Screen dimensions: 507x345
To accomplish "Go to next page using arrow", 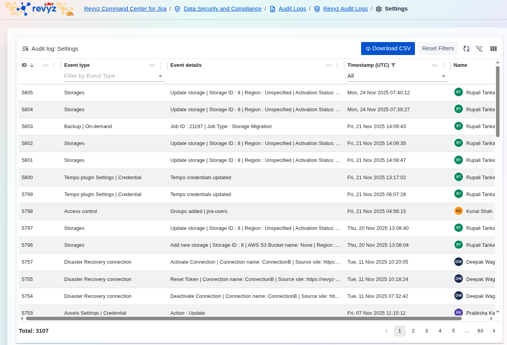I will (x=494, y=331).
